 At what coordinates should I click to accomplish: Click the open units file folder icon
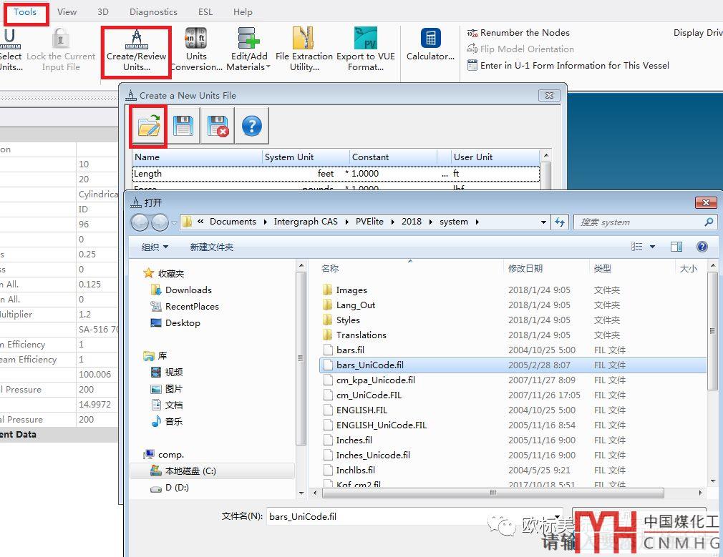(149, 127)
